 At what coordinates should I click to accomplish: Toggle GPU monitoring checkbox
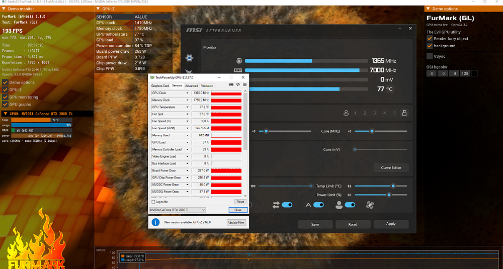(5, 97)
